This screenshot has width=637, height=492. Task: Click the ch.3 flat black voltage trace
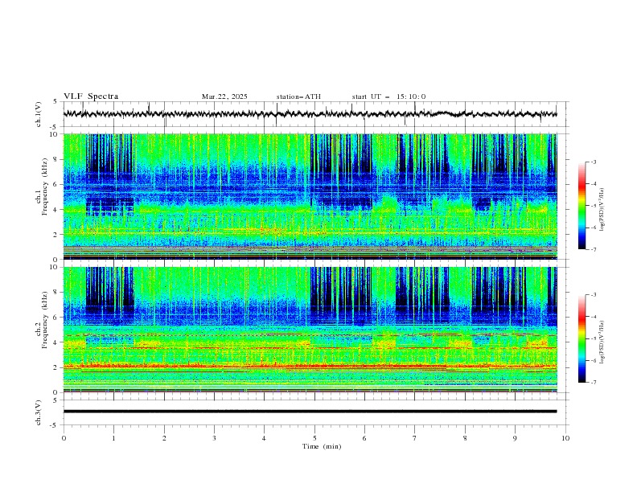point(310,412)
